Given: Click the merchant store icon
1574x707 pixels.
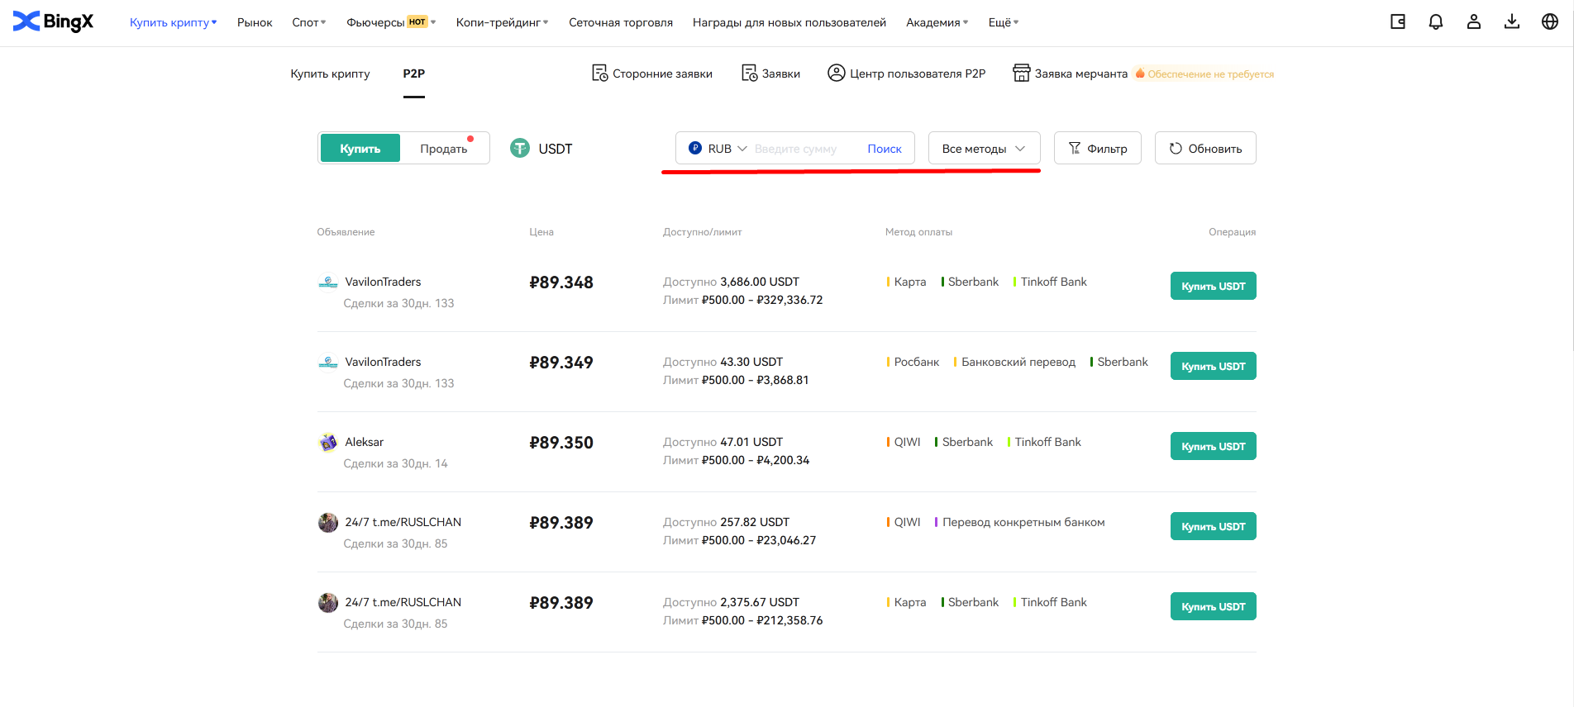Looking at the screenshot, I should tap(1022, 74).
